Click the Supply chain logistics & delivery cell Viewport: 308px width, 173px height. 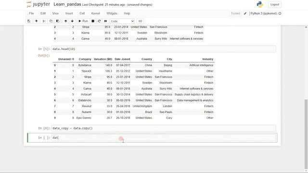click(194, 94)
